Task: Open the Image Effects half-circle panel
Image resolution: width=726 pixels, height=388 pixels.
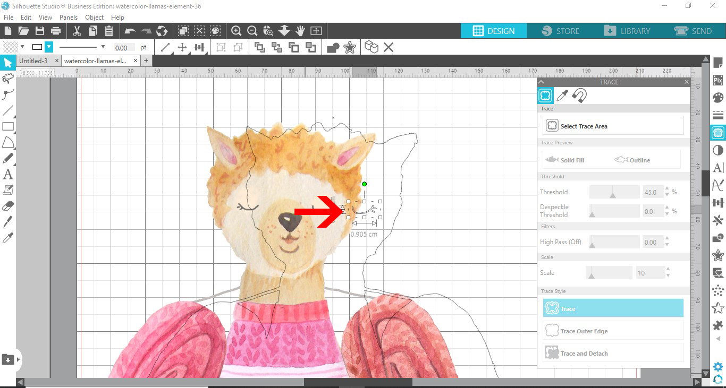Action: [718, 150]
